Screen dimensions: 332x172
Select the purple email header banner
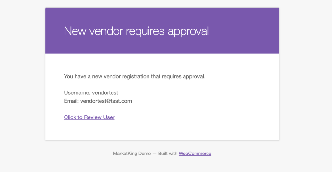coord(162,31)
